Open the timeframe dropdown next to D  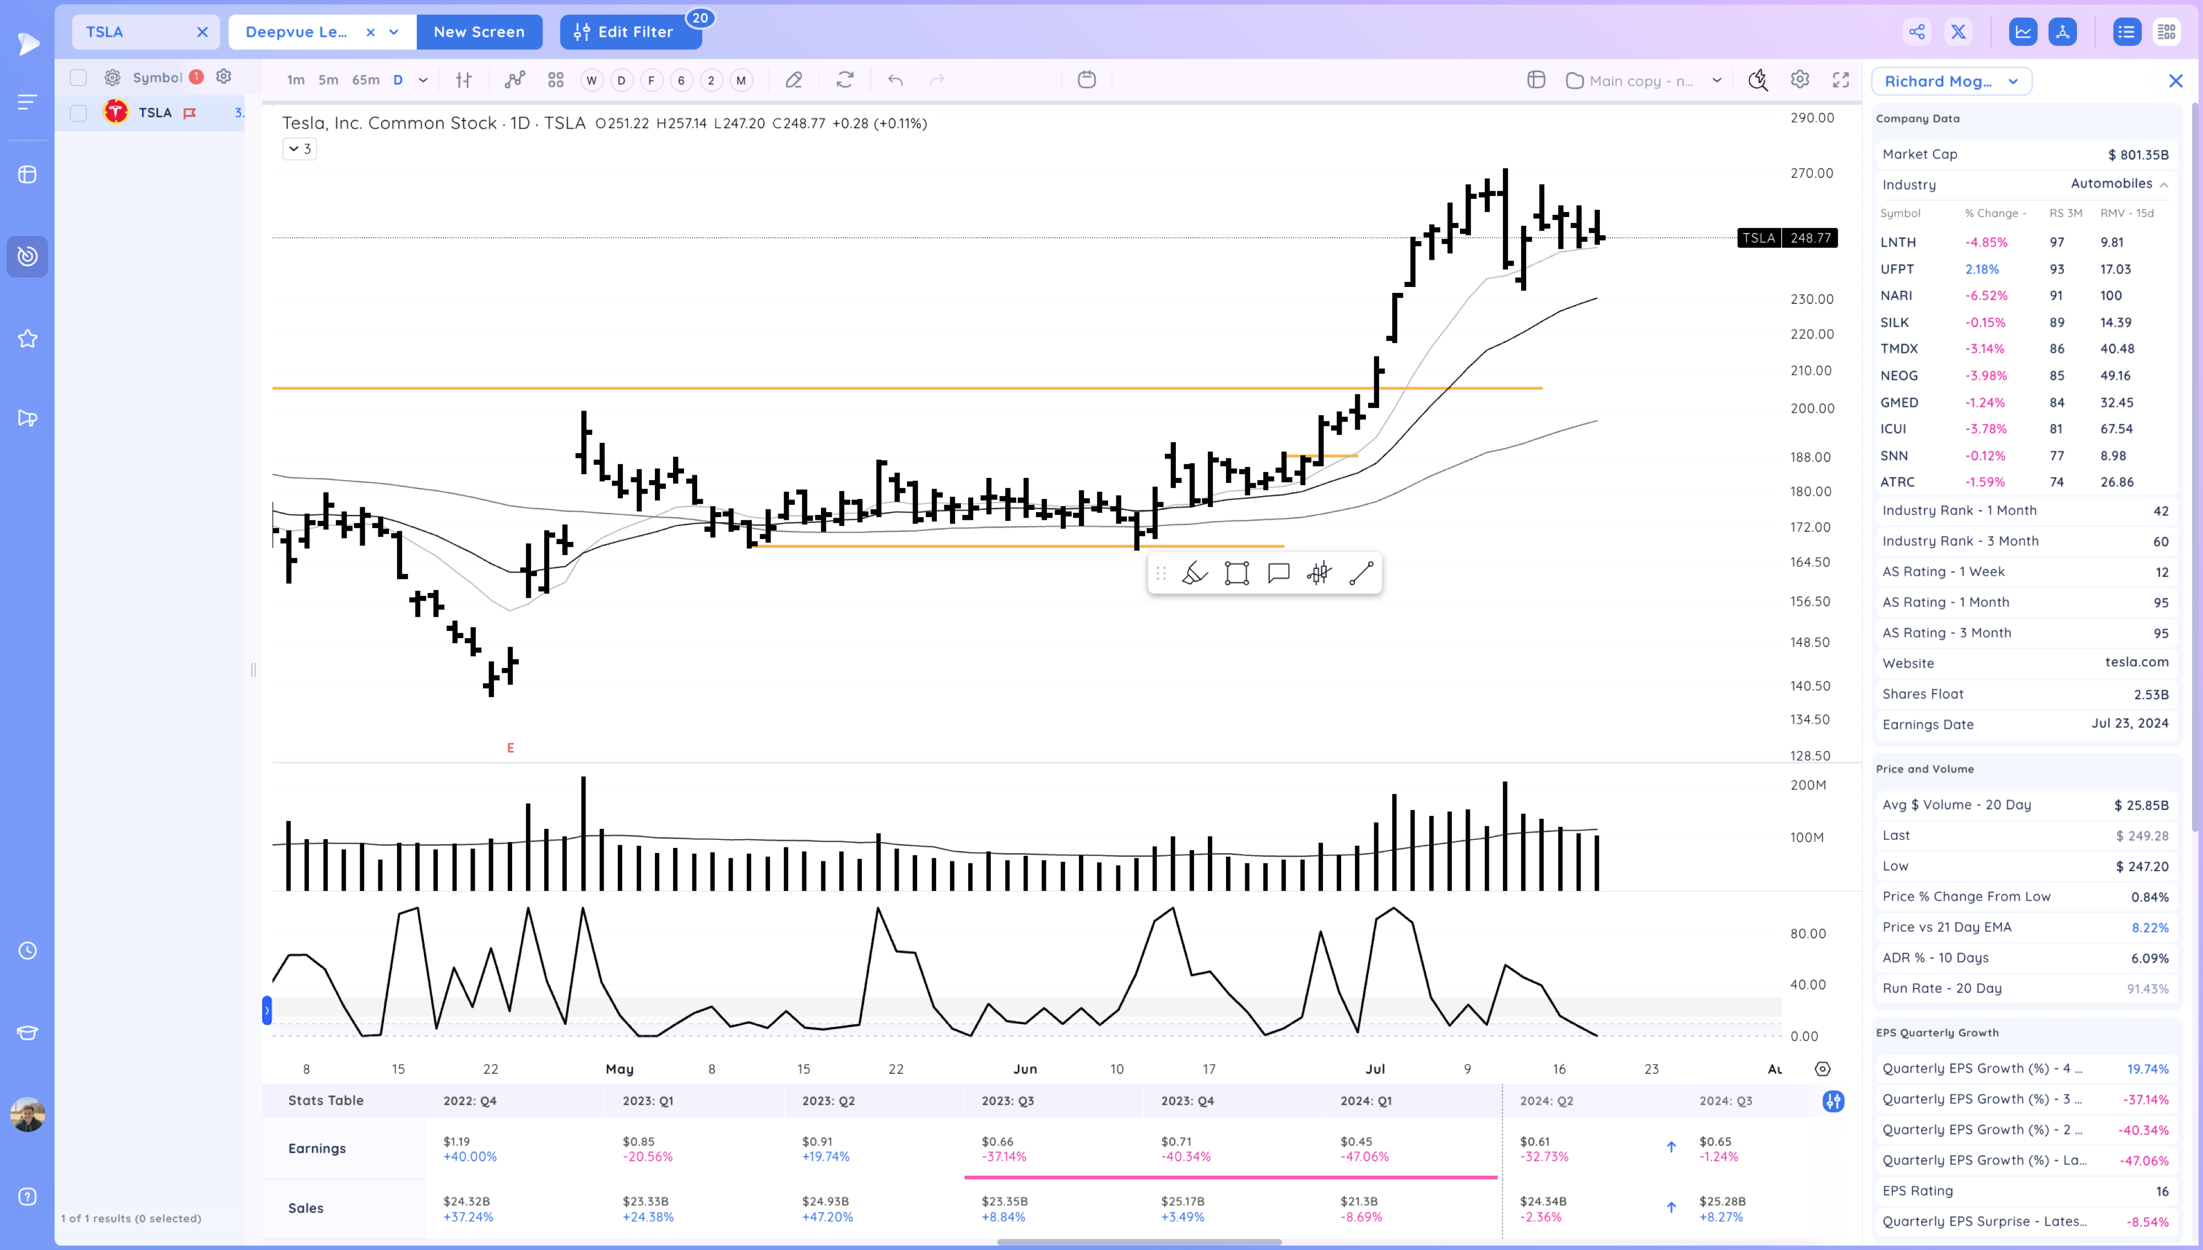click(x=424, y=80)
